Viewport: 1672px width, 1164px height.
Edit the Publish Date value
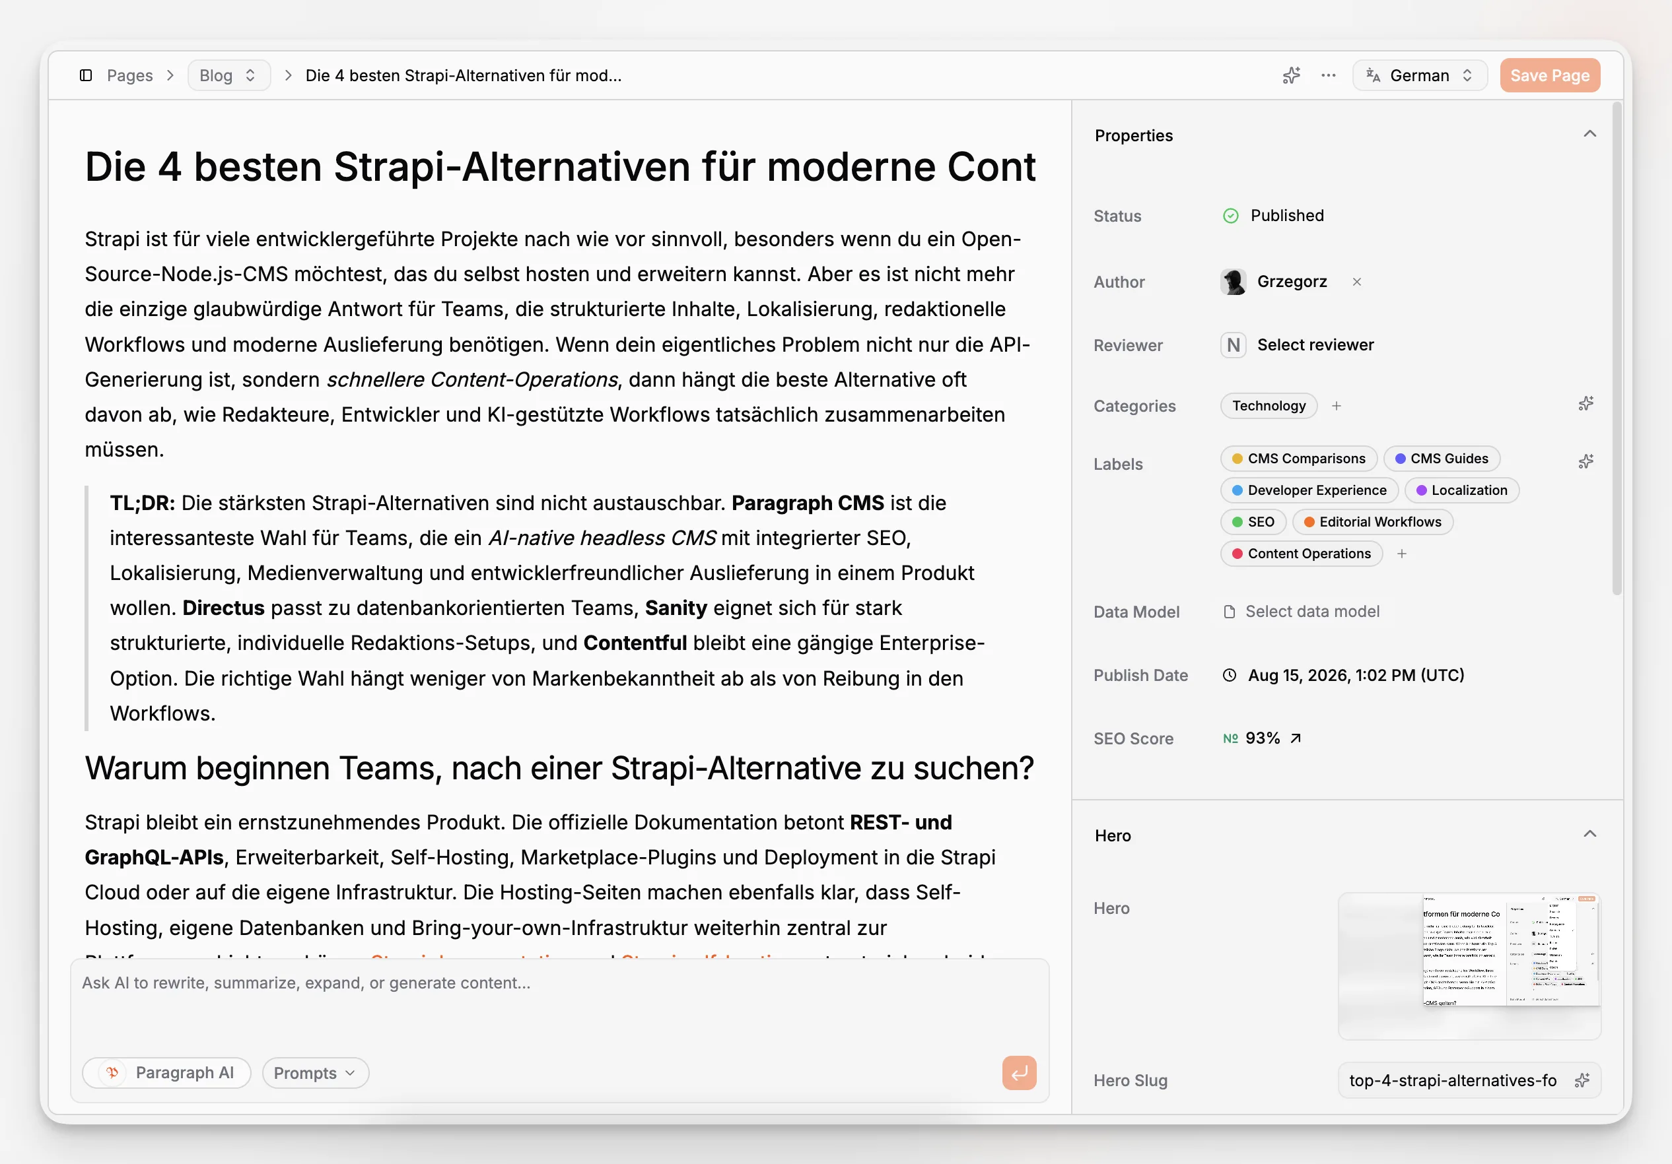pos(1356,676)
